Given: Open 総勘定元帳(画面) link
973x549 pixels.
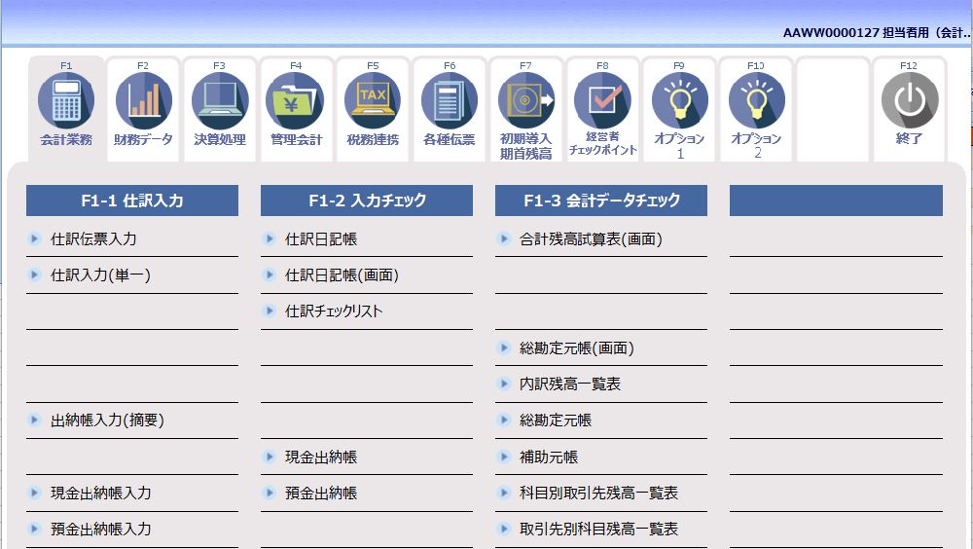Looking at the screenshot, I should coord(577,348).
